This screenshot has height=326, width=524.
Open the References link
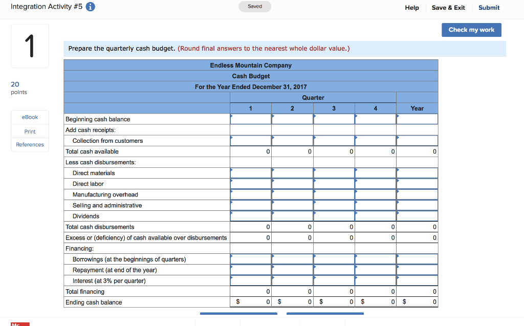pos(30,144)
